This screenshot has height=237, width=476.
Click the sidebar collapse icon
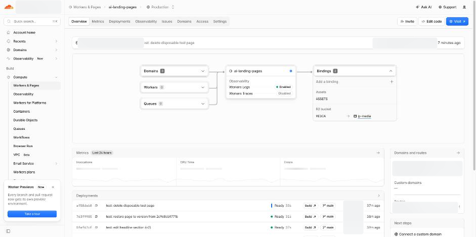click(8, 231)
